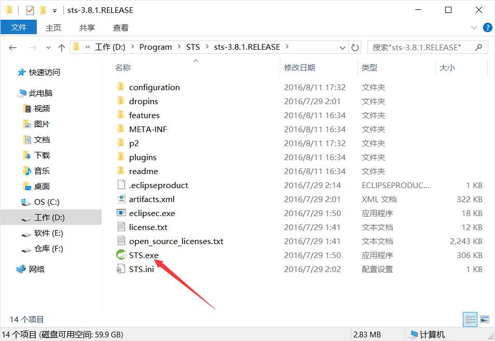Viewport: 495px width, 341px height.
Task: Sort by the 修改日期 column header
Action: [300, 67]
